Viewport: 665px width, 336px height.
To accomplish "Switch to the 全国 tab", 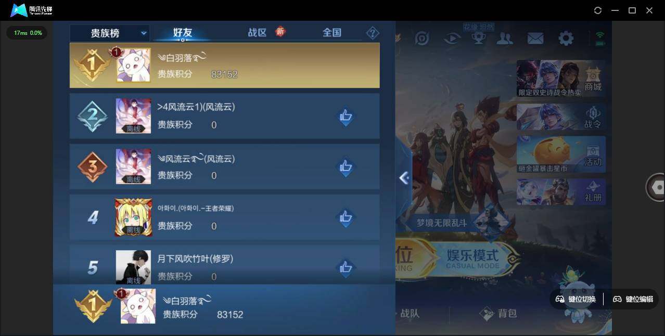I will point(332,32).
